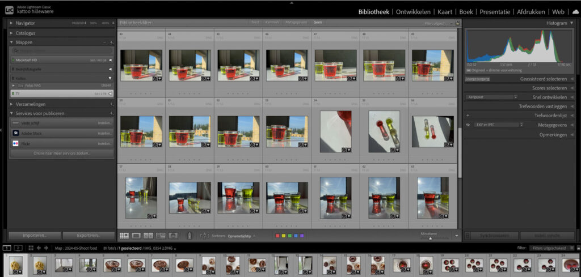Select Macintosh HD volume row

tap(62, 59)
